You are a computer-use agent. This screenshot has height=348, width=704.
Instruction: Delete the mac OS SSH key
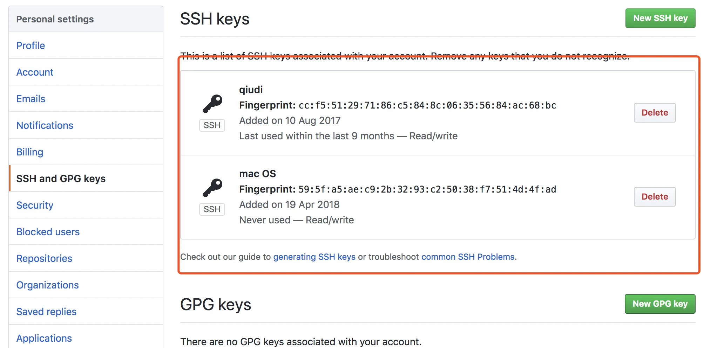(655, 197)
